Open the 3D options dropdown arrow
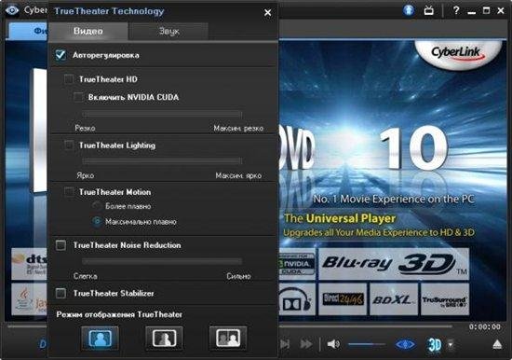 click(451, 344)
